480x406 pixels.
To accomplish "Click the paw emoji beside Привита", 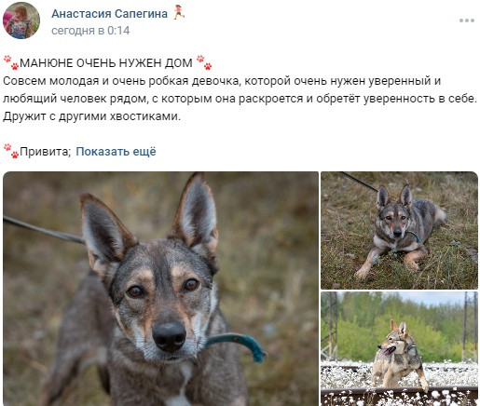I will tap(11, 151).
